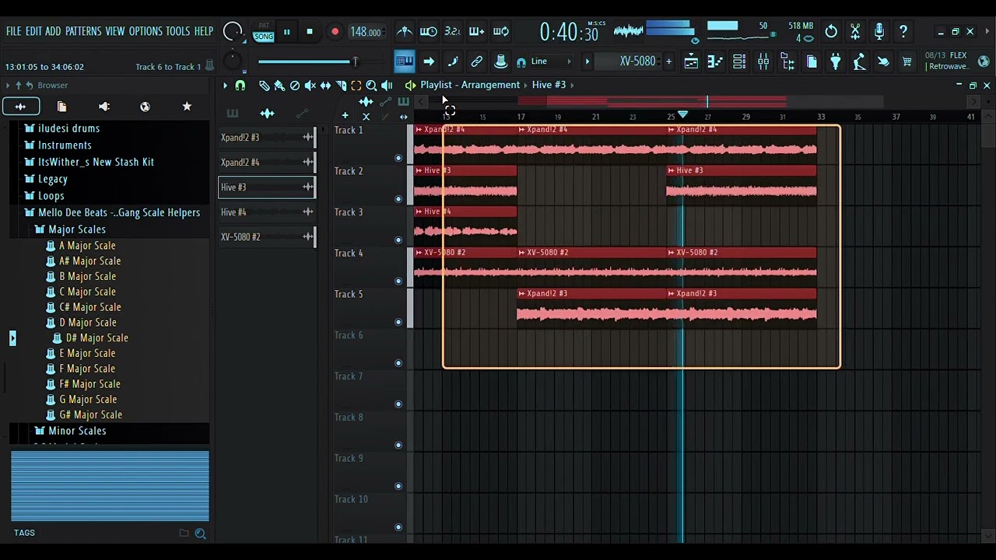
Task: Select the Hive #3 clip in picker
Action: tap(266, 187)
